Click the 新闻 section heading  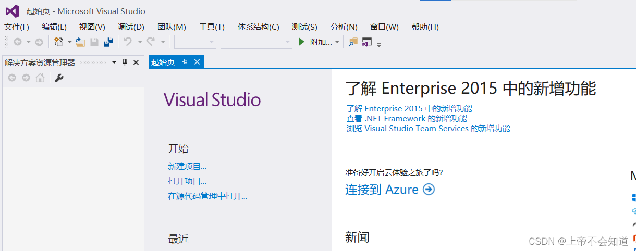point(357,237)
